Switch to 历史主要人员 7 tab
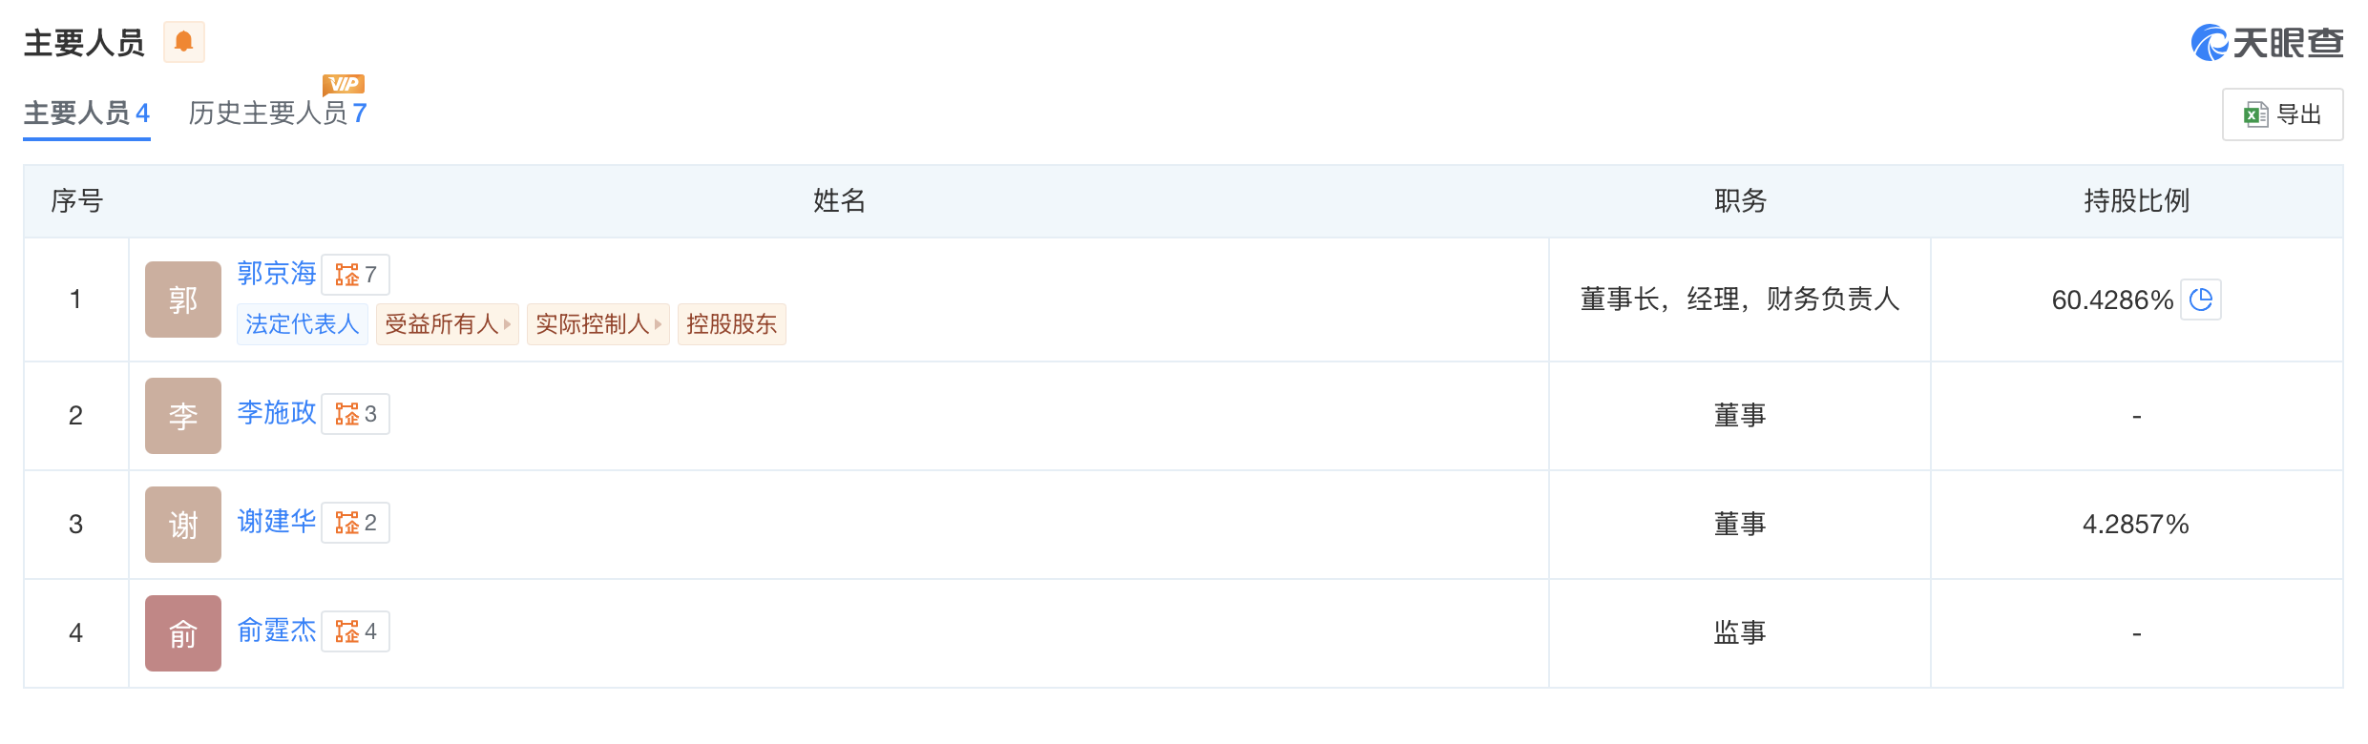 pyautogui.click(x=278, y=114)
